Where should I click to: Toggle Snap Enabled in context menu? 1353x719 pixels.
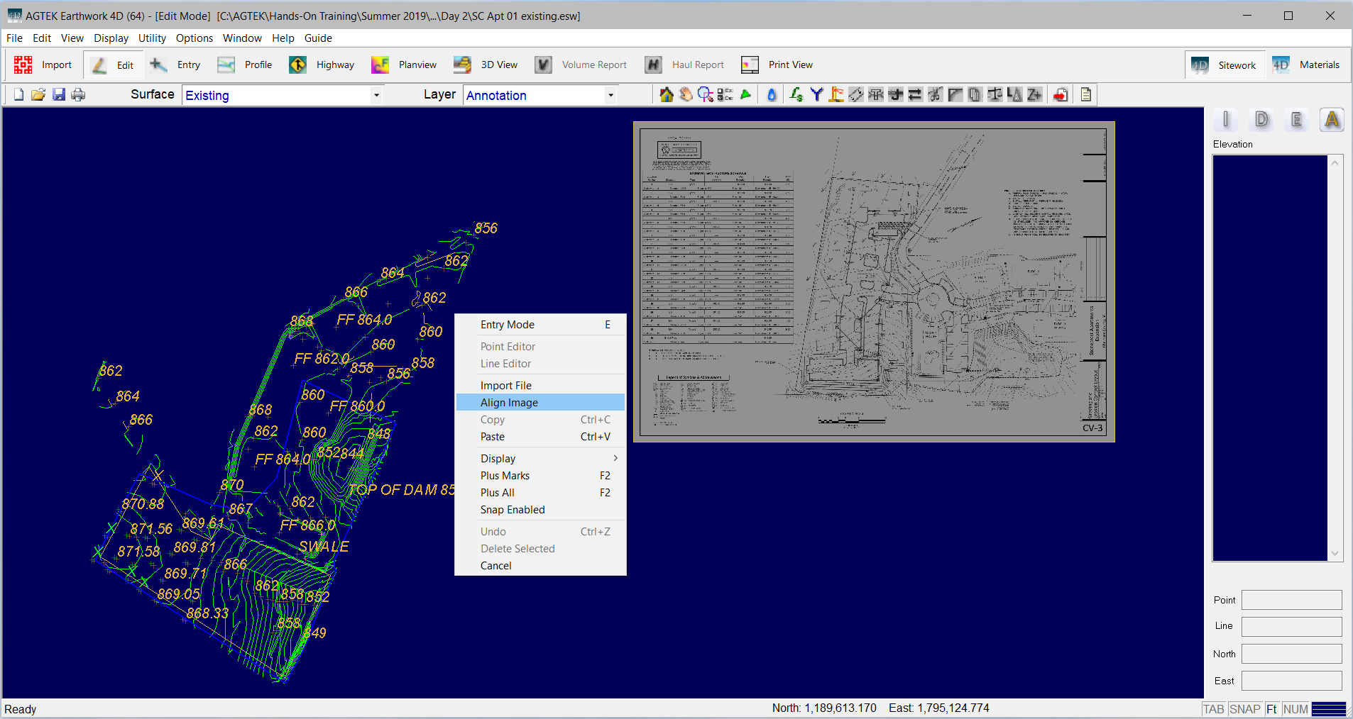pos(513,510)
